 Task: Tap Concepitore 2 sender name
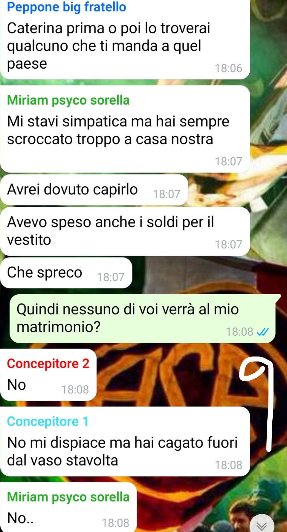(x=48, y=364)
